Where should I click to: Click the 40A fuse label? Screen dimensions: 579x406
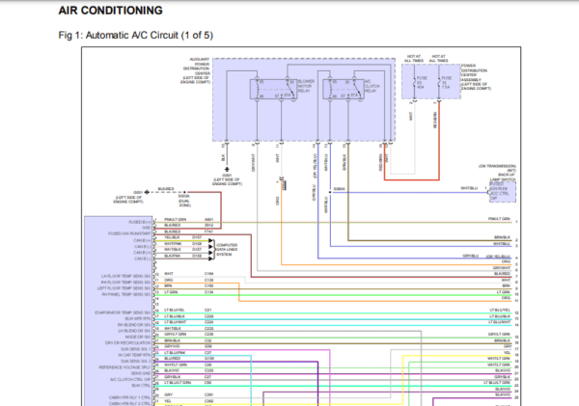click(421, 87)
